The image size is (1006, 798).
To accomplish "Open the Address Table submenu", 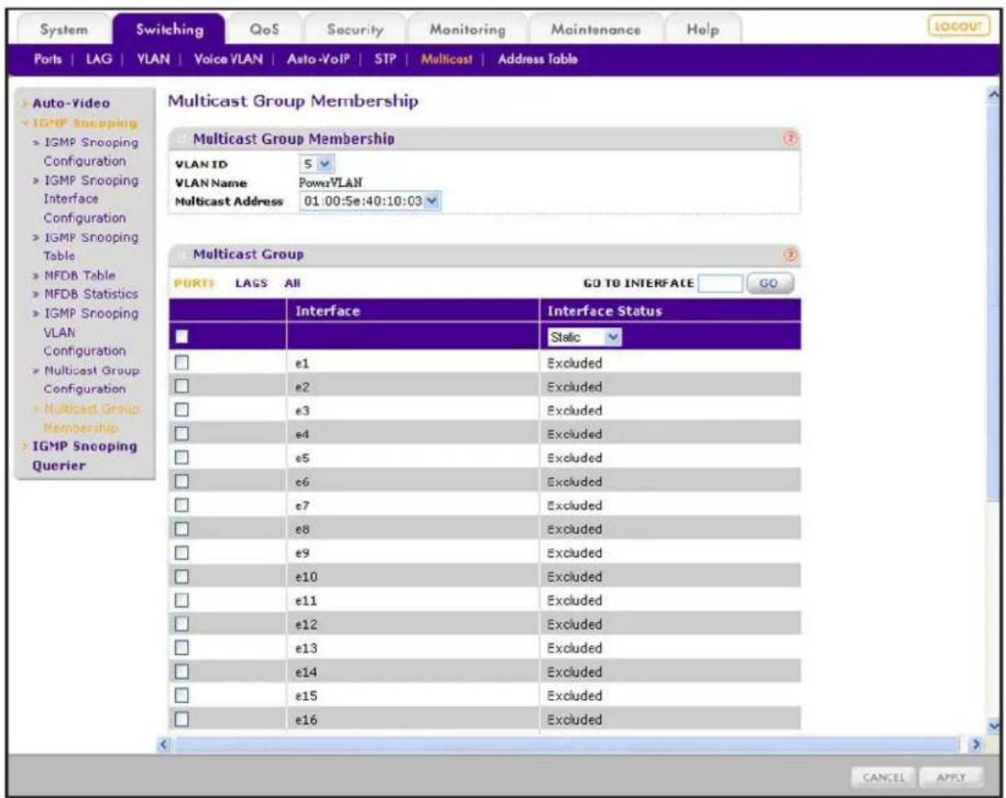I will pyautogui.click(x=538, y=59).
